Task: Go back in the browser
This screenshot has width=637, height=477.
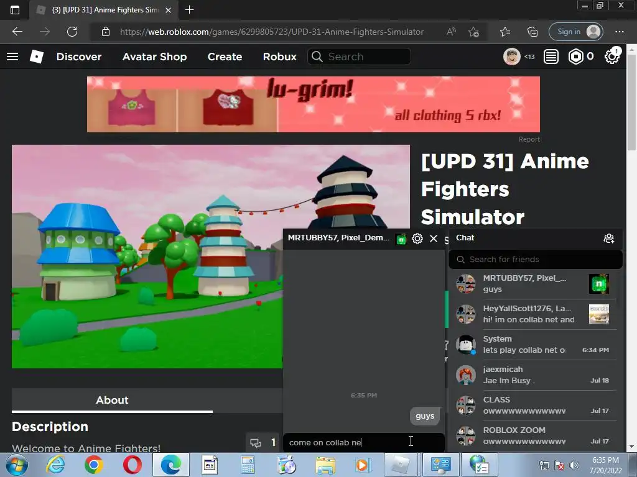Action: pyautogui.click(x=17, y=32)
